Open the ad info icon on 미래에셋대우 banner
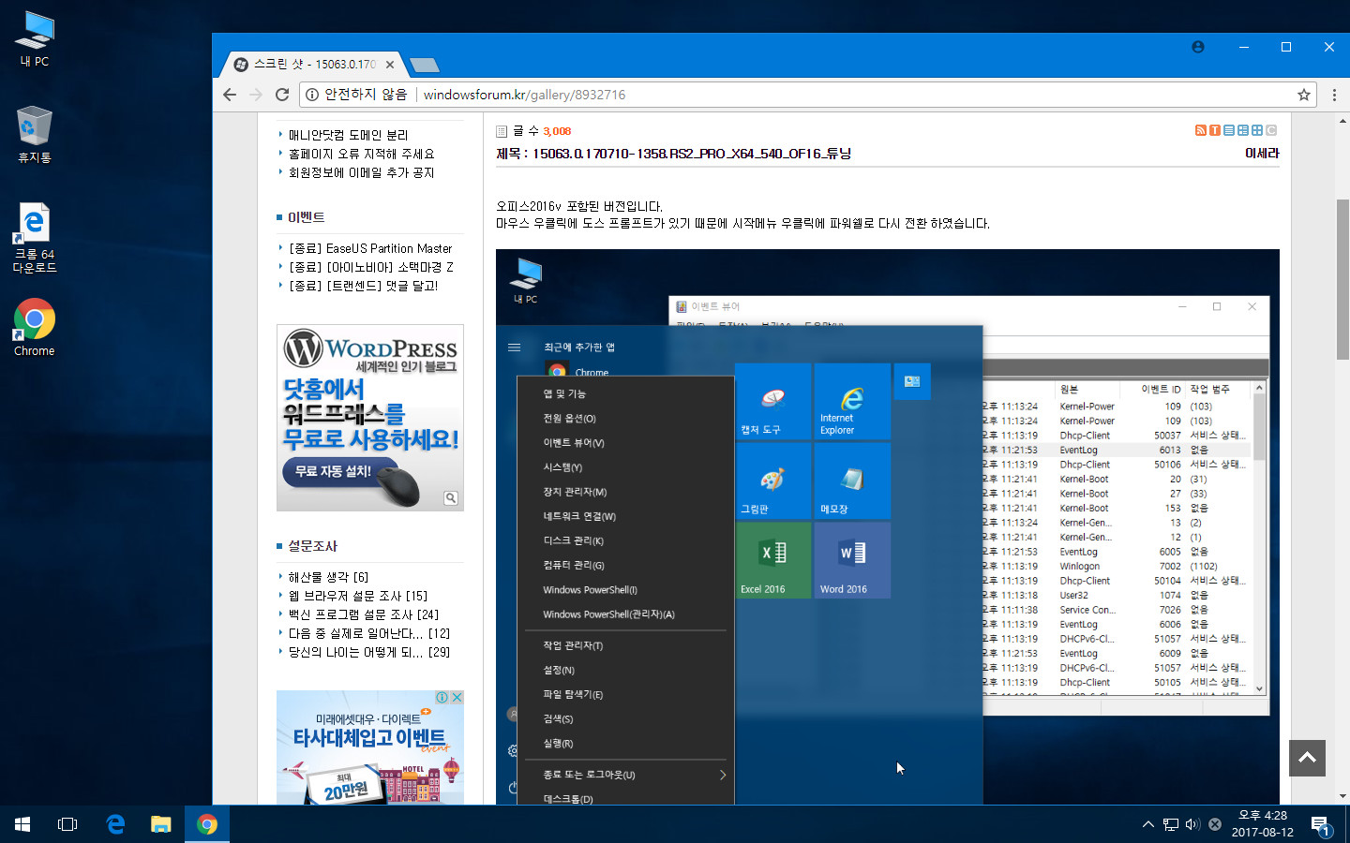This screenshot has width=1350, height=843. click(x=442, y=698)
